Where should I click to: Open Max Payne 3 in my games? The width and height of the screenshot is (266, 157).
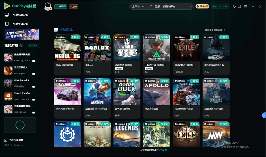20,70
